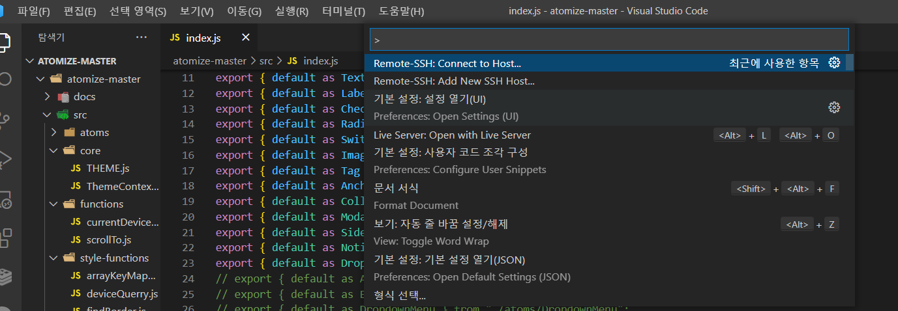
Task: Open arrayKeyMap... file in explorer
Action: [123, 276]
